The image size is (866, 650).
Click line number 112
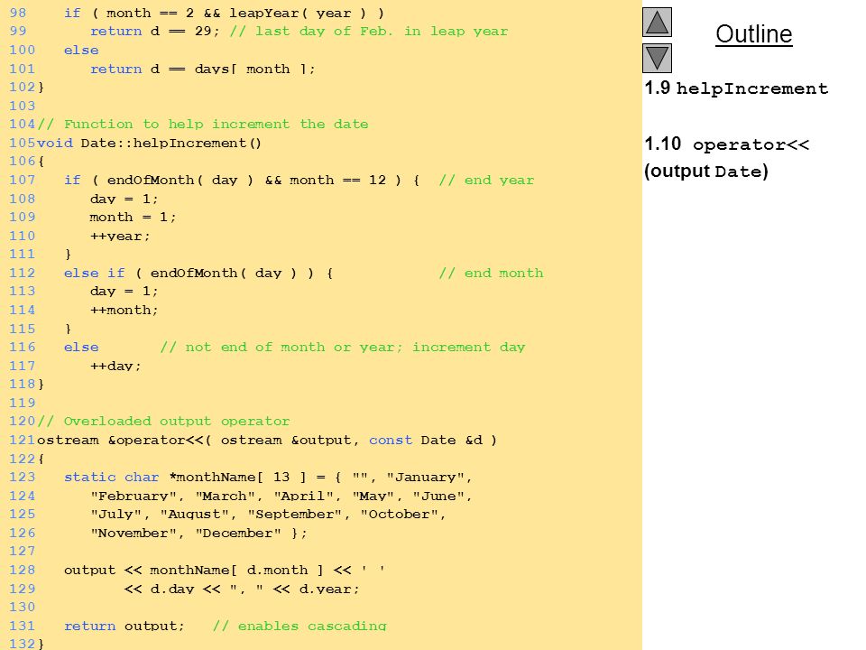22,273
